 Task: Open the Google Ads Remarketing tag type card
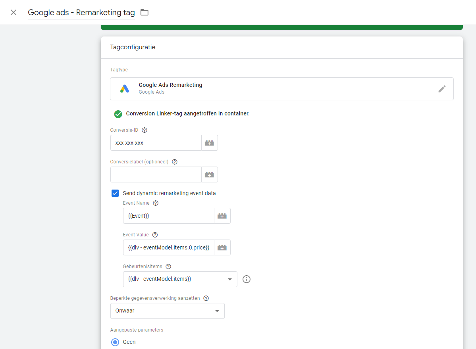(282, 89)
